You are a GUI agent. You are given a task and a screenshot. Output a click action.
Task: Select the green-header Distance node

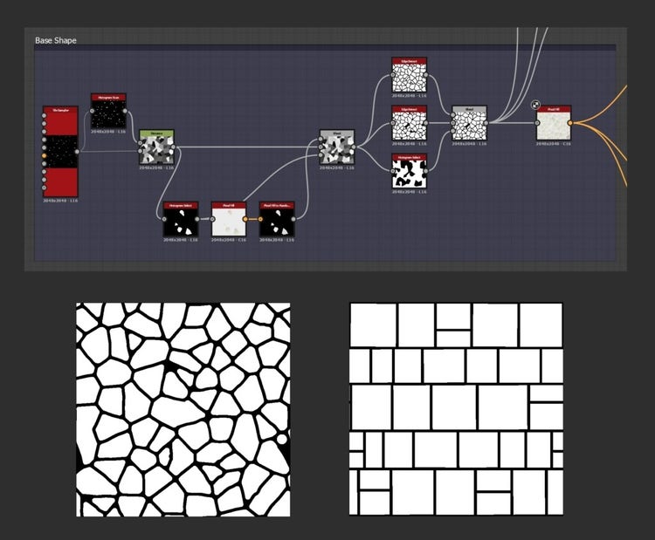(x=156, y=147)
